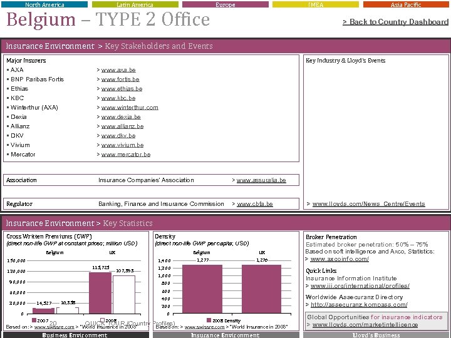Screen dimensions: 451x338
Task: Select 'Allianz' insurer entry
Action: pos(20,126)
